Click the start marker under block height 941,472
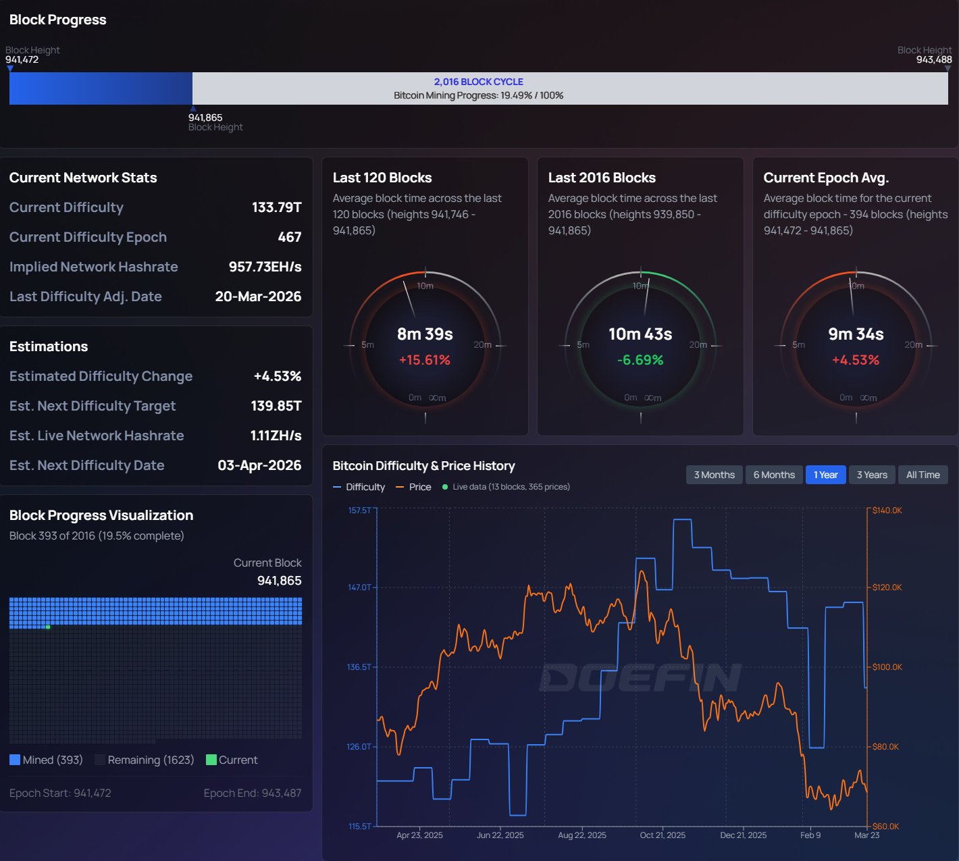The image size is (959, 861). click(x=10, y=68)
